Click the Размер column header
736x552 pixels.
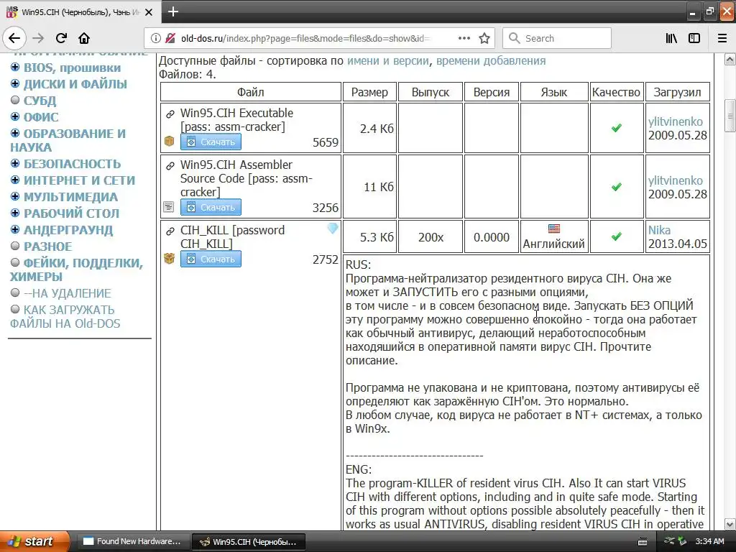pyautogui.click(x=369, y=92)
